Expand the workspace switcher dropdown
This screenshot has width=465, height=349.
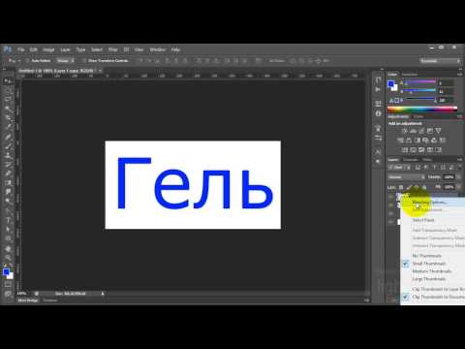[440, 61]
